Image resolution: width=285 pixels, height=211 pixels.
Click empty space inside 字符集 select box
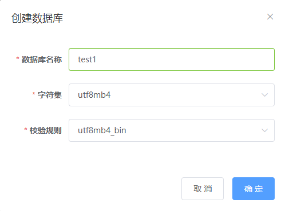click(x=185, y=95)
